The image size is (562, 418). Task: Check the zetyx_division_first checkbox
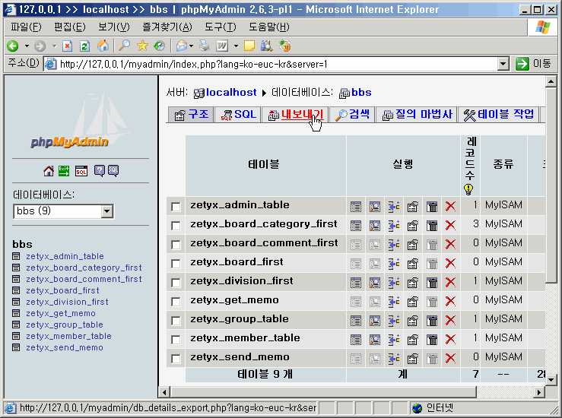[x=176, y=283]
